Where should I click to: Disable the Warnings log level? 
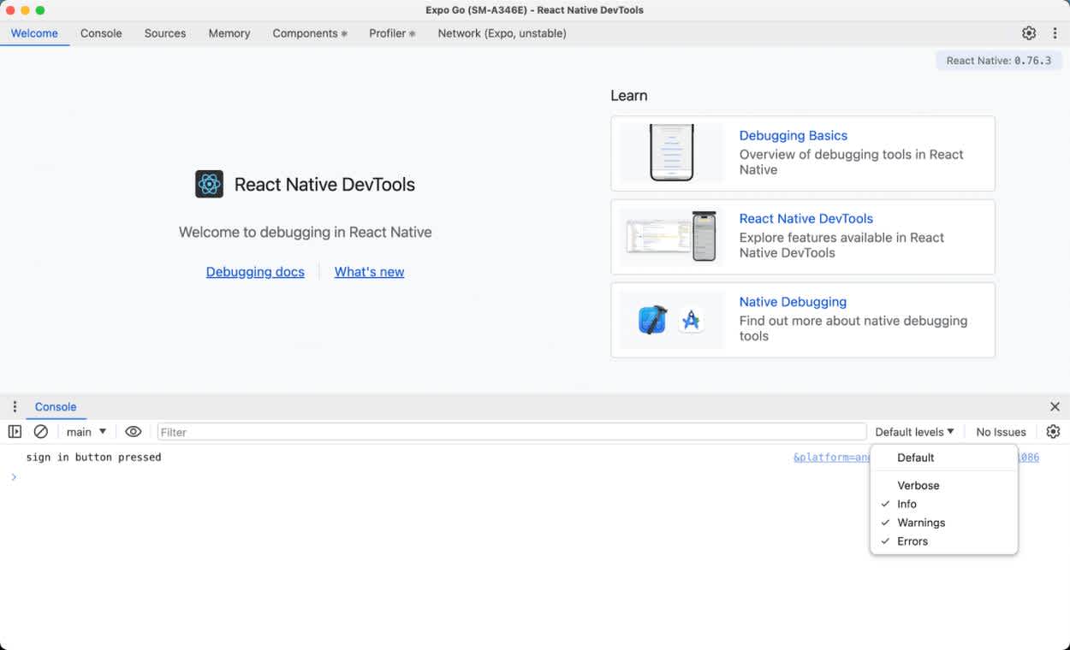[921, 523]
